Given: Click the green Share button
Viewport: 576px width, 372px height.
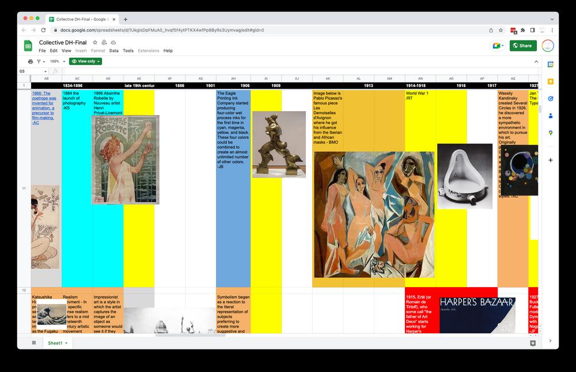Looking at the screenshot, I should (x=523, y=46).
